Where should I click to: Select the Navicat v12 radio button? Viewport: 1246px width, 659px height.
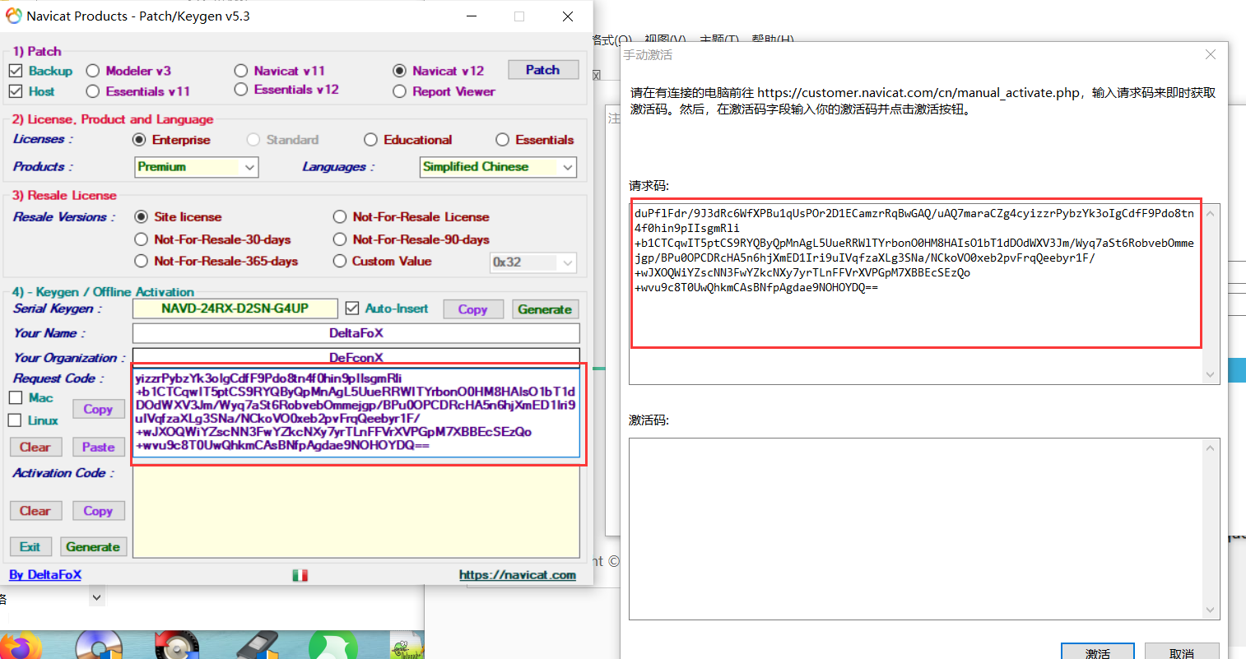click(x=400, y=71)
